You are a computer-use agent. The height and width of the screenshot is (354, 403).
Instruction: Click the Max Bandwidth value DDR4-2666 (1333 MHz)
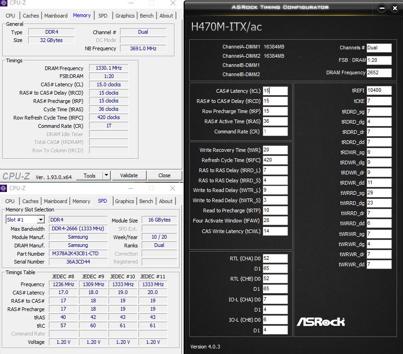pos(78,228)
